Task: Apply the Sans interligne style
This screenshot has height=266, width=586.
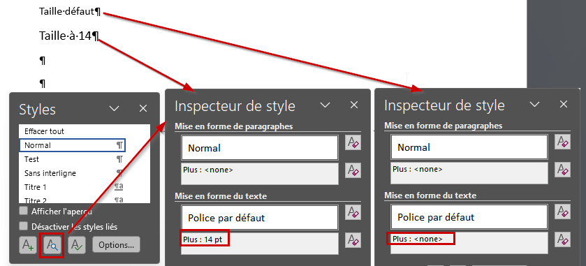Action: [x=72, y=173]
